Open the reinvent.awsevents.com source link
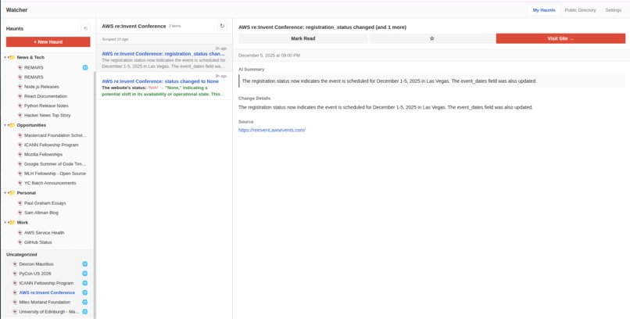The height and width of the screenshot is (319, 630). tap(272, 130)
